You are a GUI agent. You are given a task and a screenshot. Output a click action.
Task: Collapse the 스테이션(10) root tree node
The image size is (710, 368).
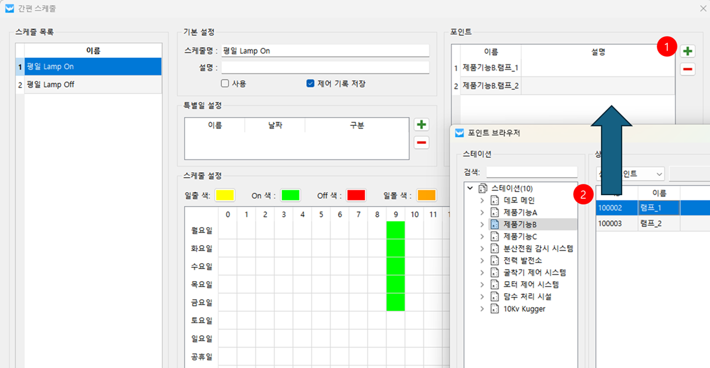click(x=470, y=189)
